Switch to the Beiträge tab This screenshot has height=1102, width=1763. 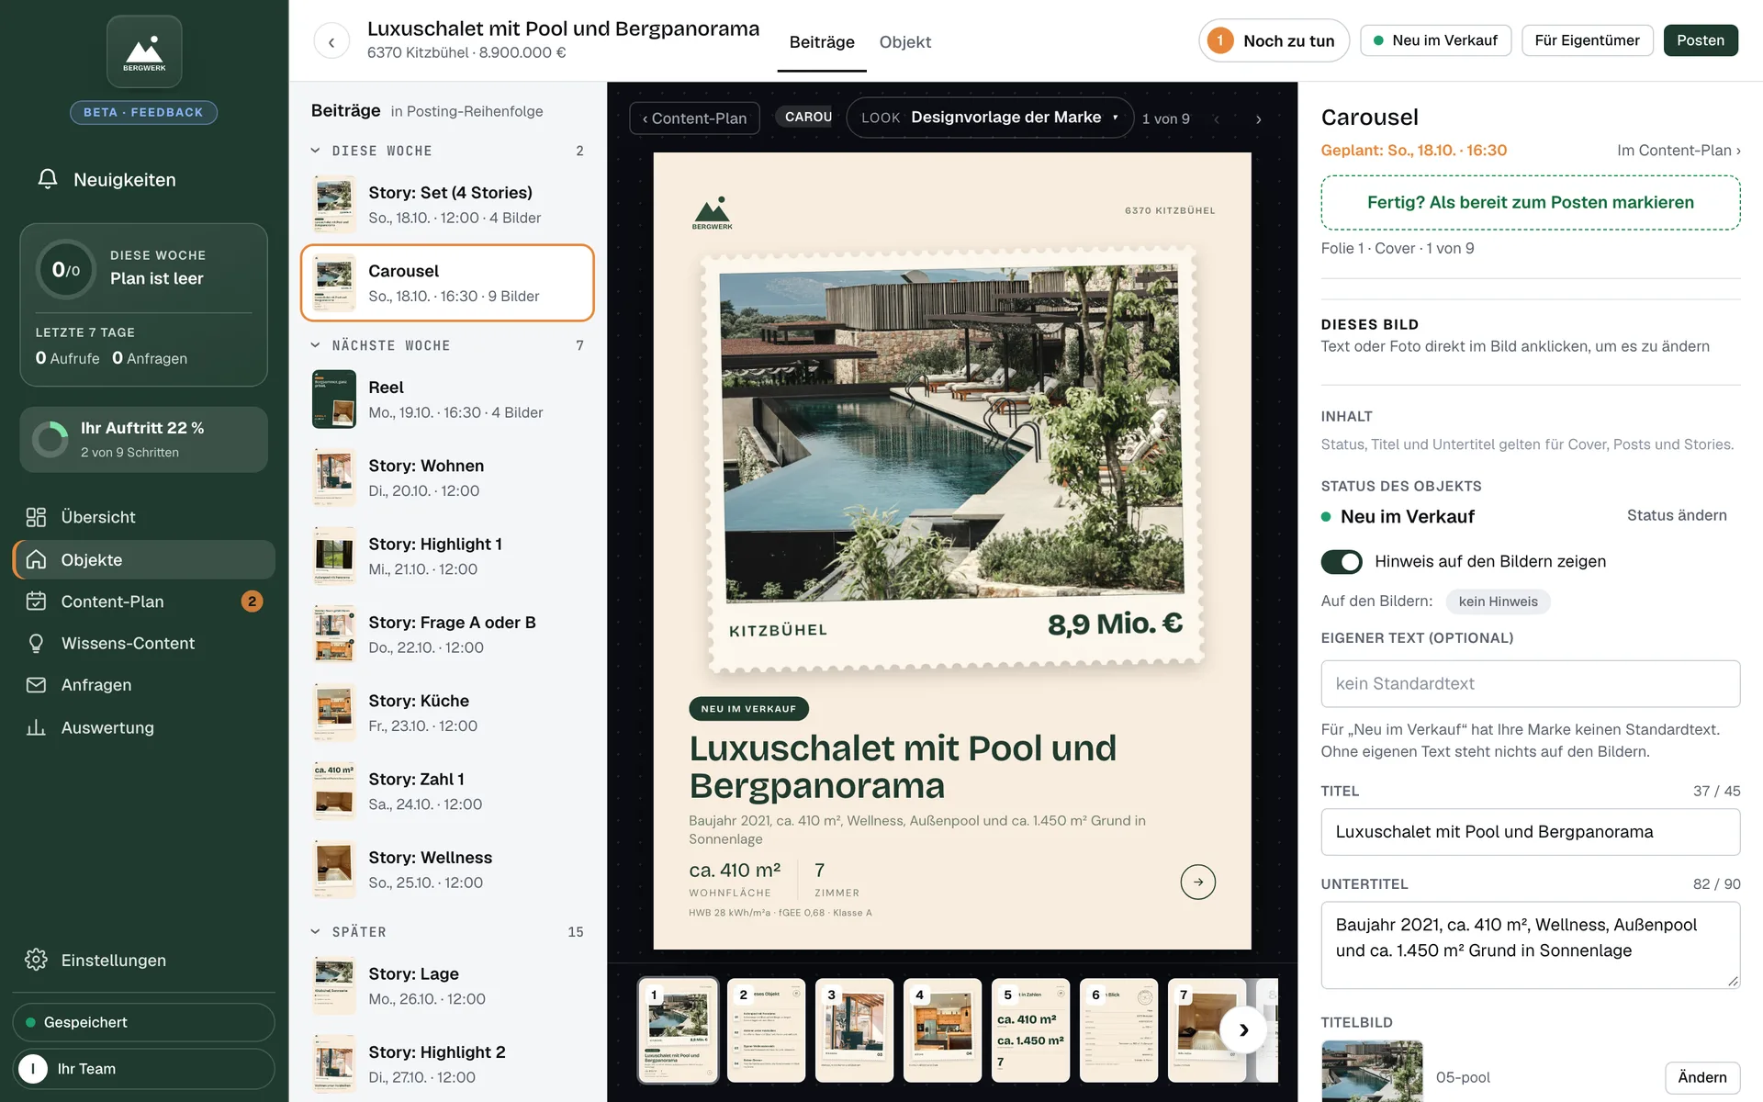pos(822,42)
